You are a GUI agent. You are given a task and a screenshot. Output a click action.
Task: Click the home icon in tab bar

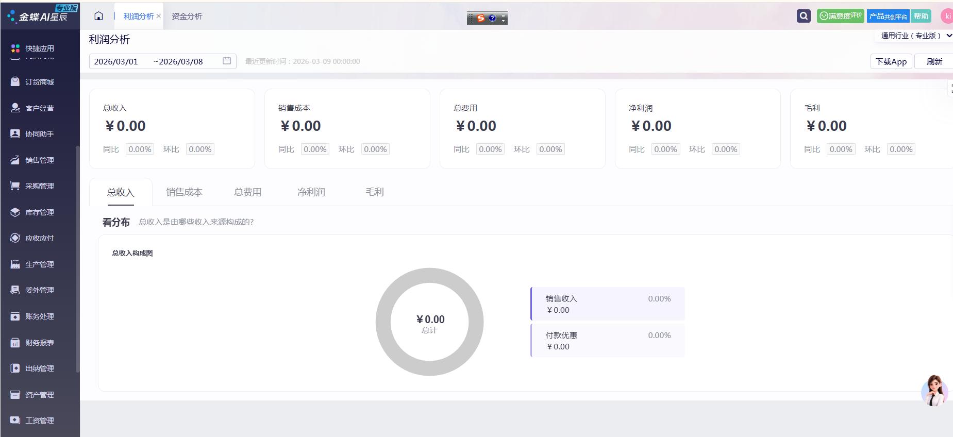tap(98, 16)
